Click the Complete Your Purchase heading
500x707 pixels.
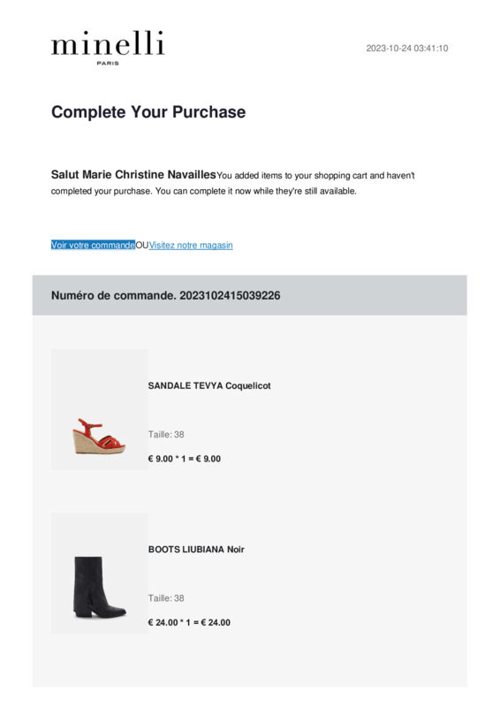[148, 112]
